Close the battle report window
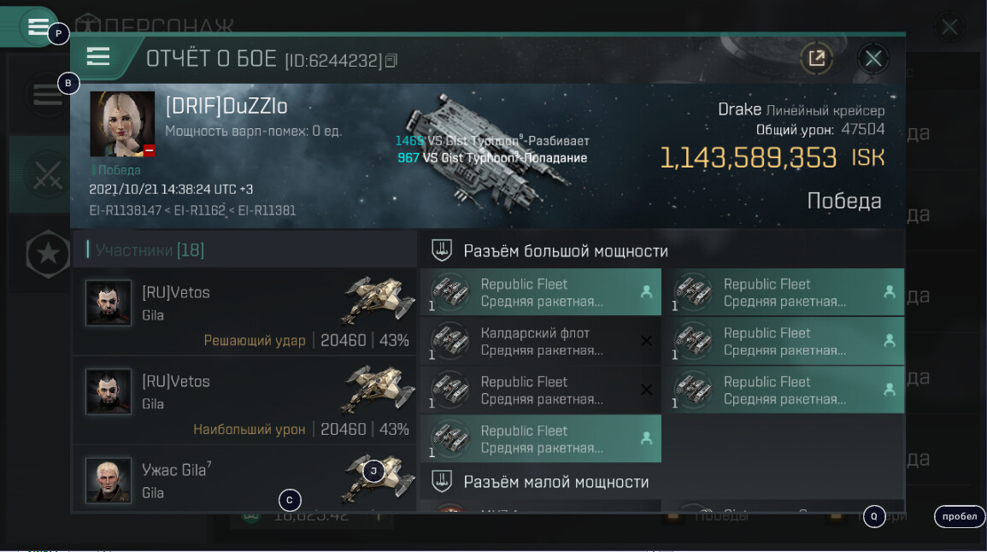 click(x=873, y=59)
